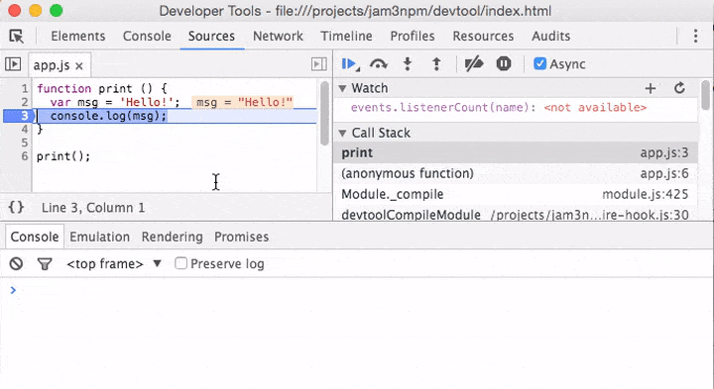Image resolution: width=714 pixels, height=389 pixels.
Task: Open the Network panel
Action: (278, 36)
